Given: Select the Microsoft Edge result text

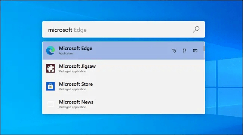Looking at the screenshot, I should [76, 48].
